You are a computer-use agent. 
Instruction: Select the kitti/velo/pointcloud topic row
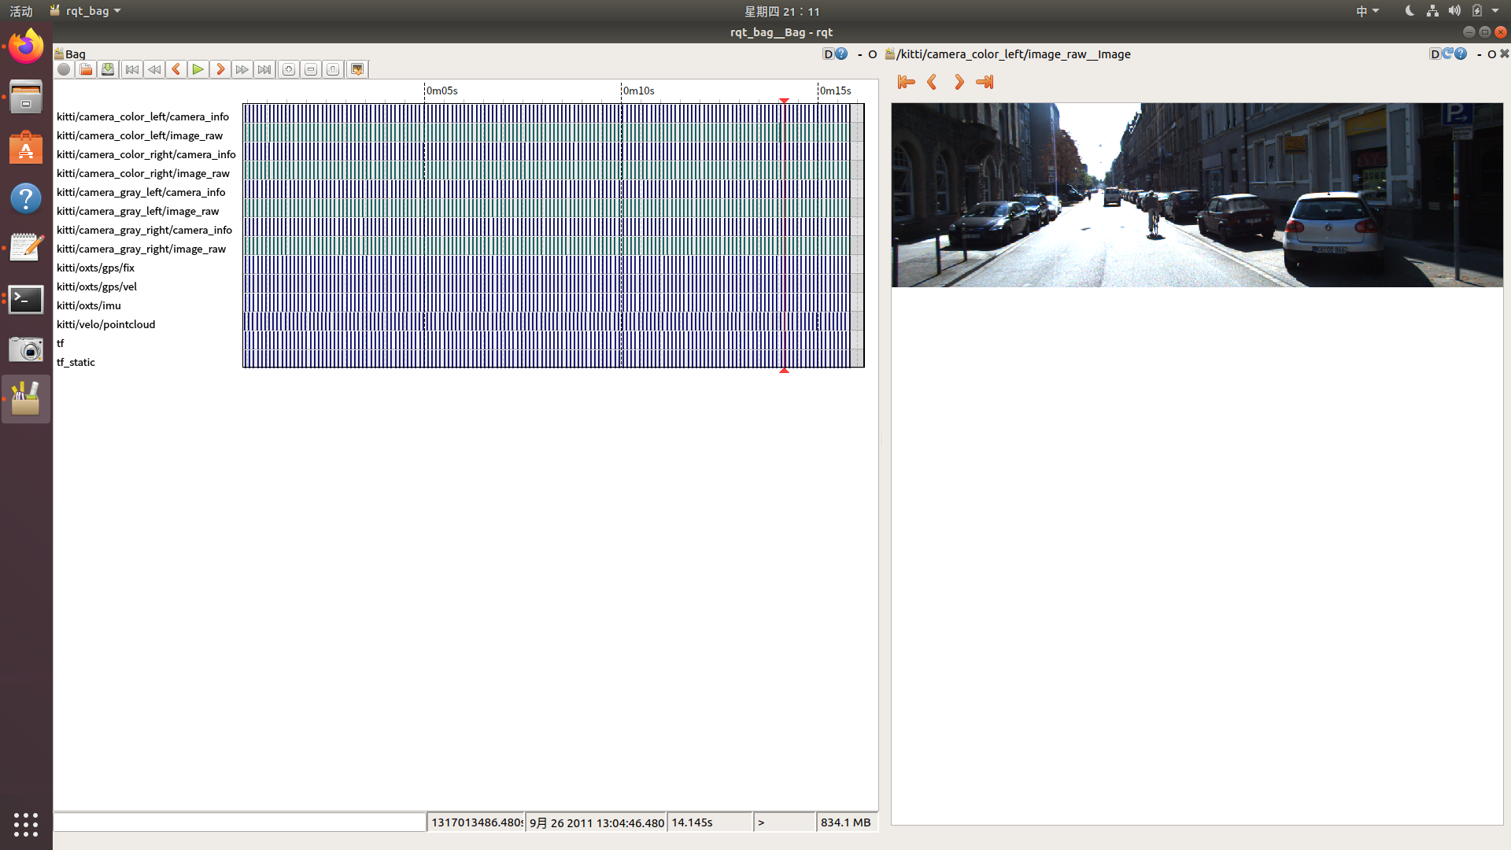[x=105, y=324]
